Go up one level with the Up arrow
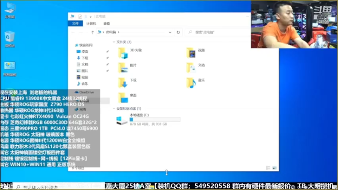Image resolution: width=338 pixels, height=190 pixels. 93,33
